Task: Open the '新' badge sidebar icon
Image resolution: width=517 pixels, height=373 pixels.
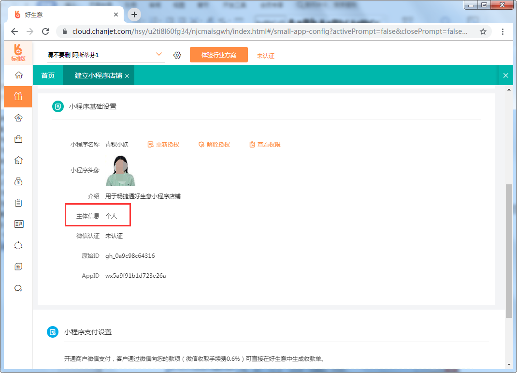Action: point(18,267)
